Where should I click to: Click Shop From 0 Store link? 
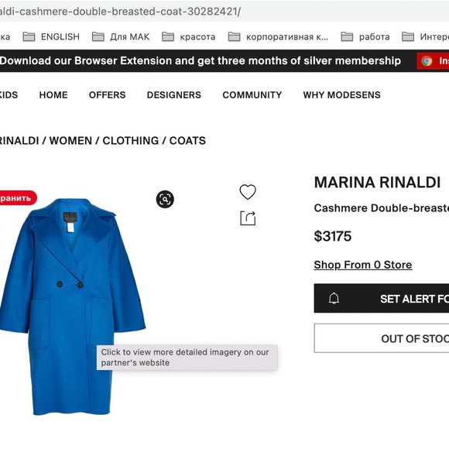point(363,265)
